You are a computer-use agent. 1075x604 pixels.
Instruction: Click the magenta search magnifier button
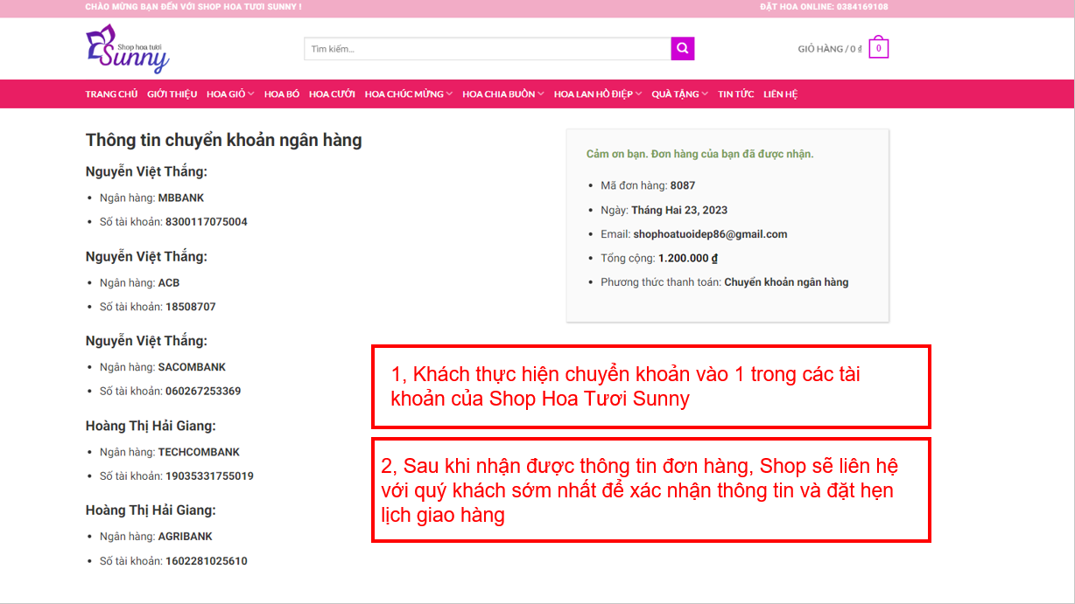pyautogui.click(x=683, y=48)
